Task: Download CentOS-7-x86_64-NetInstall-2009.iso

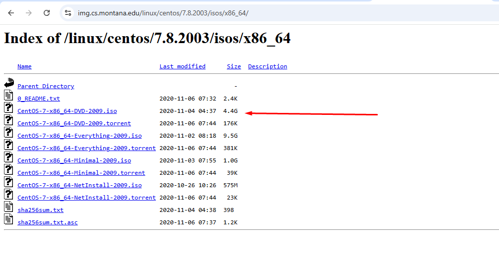Action: pyautogui.click(x=79, y=185)
